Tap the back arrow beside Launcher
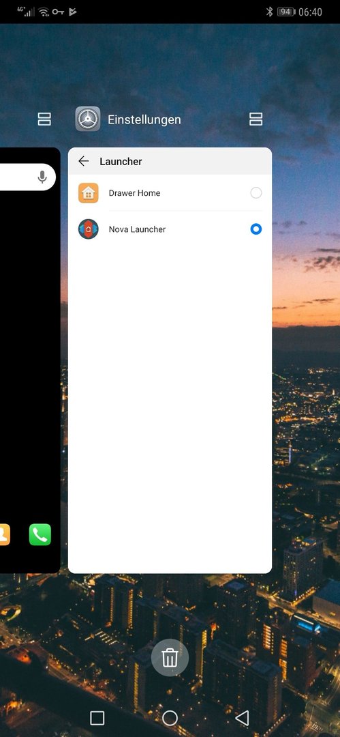Screen dimensions: 340x737 84,161
